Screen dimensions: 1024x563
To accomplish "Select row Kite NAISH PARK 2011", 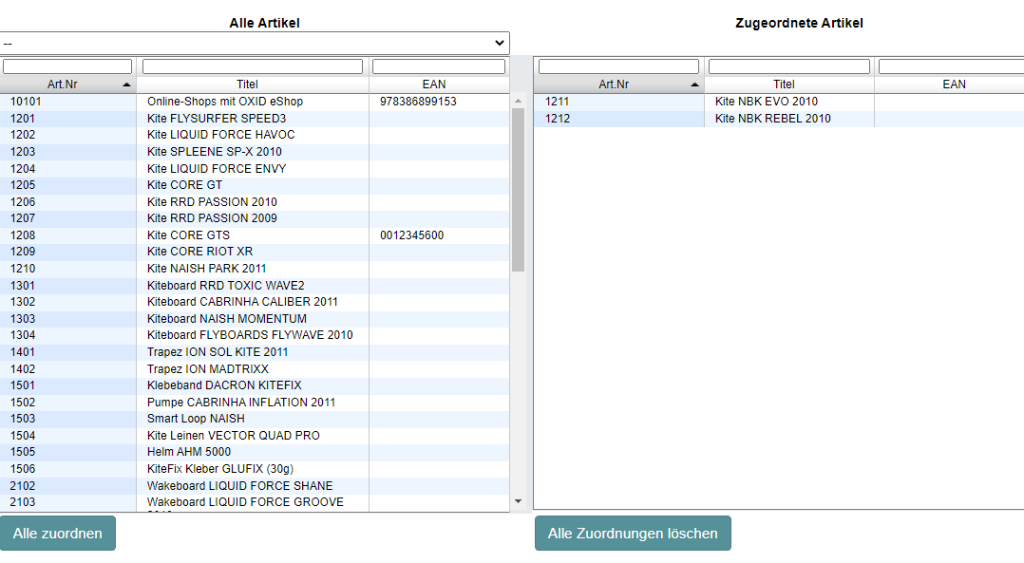I will click(255, 269).
